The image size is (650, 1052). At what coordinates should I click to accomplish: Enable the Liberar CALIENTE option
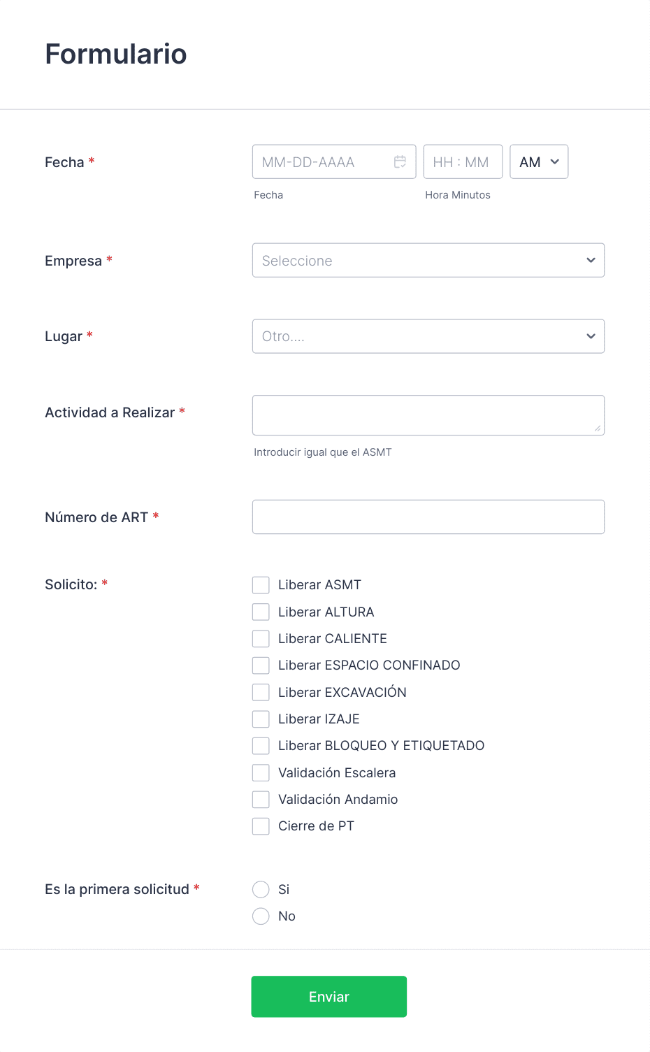pos(261,639)
